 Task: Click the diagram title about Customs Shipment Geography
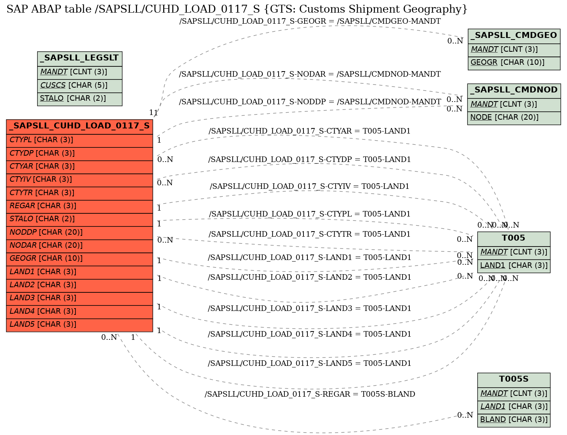point(237,9)
